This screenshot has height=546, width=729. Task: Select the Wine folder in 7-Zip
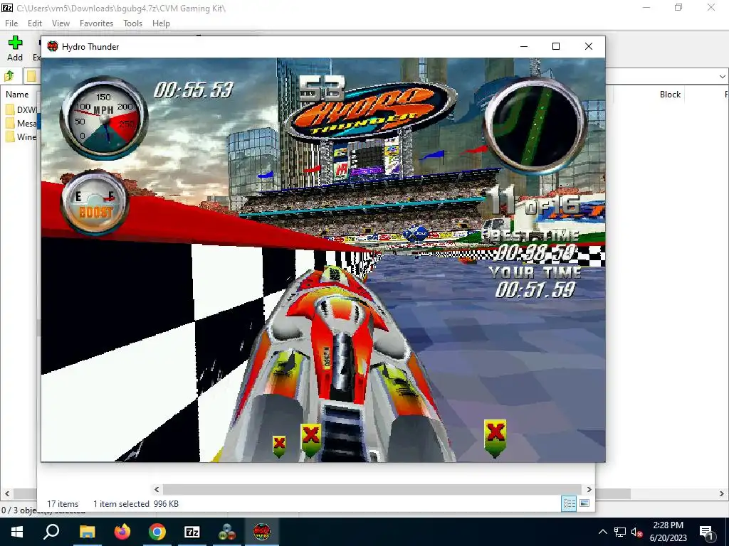(21, 137)
